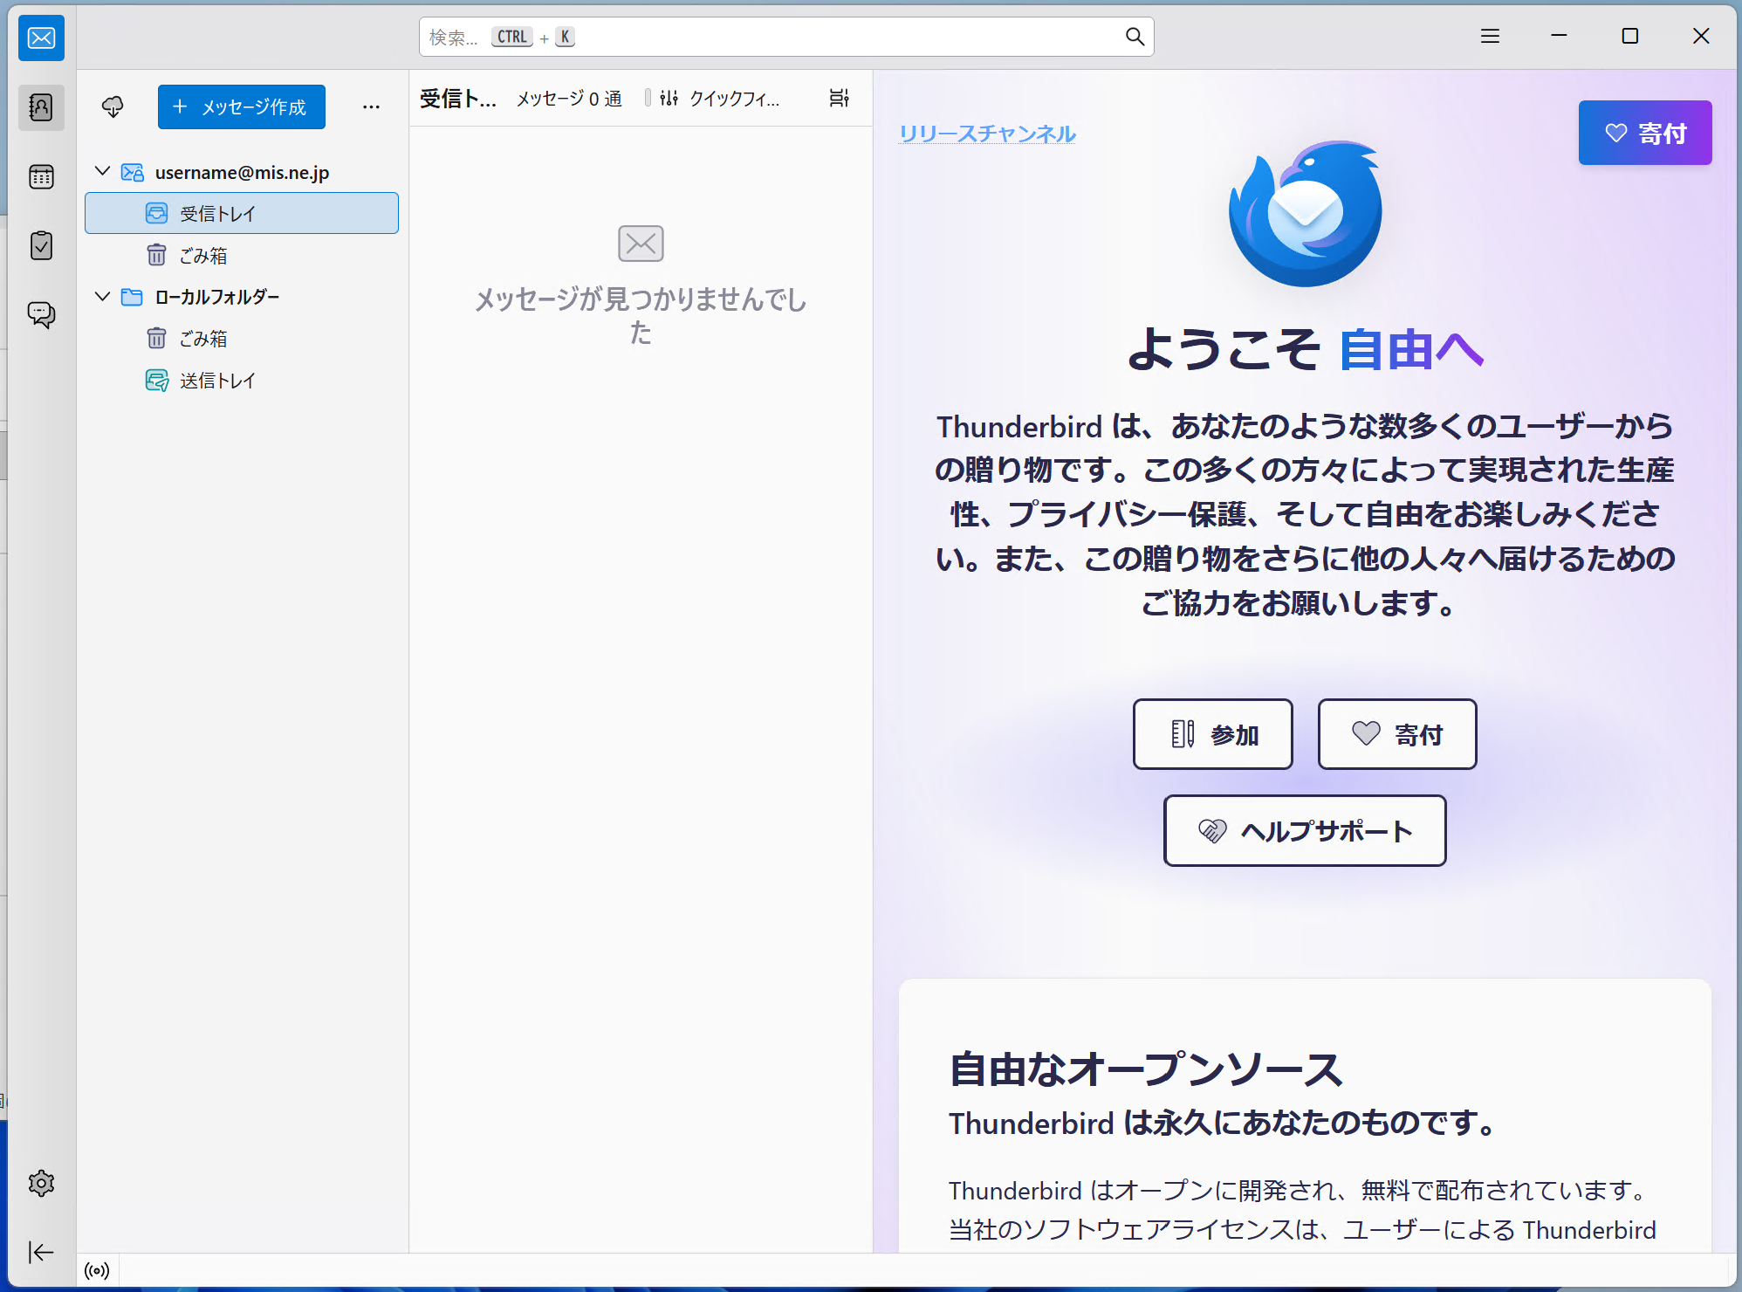Select the 送信トレイ folder
Image resolution: width=1742 pixels, height=1292 pixels.
point(217,381)
